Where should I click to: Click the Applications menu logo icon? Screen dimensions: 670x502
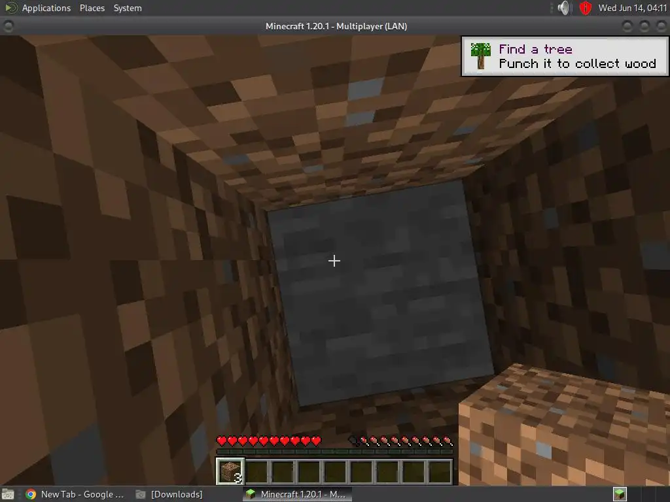10,8
